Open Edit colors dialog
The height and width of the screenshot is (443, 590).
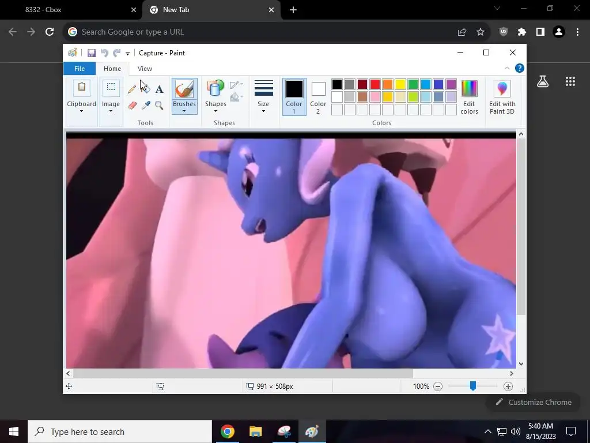coord(469,97)
